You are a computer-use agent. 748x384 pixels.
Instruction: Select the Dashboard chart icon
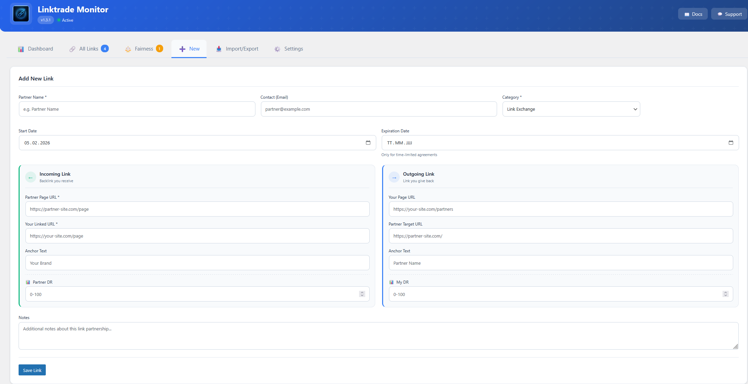pyautogui.click(x=21, y=49)
